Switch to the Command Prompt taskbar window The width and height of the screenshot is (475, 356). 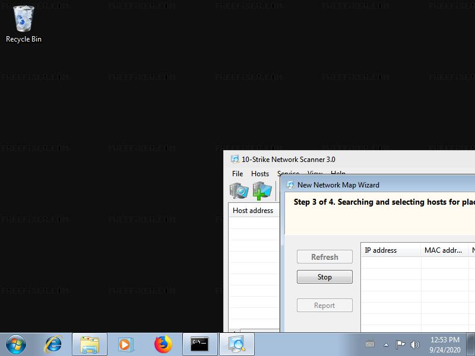point(199,344)
